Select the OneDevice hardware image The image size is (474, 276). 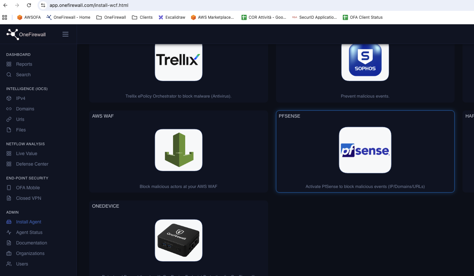(179, 240)
